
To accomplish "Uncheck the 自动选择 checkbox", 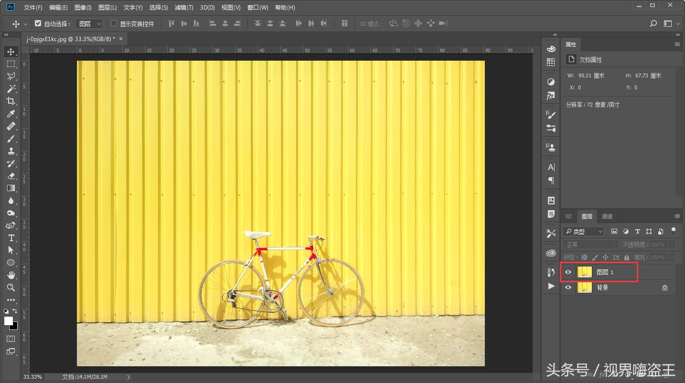I will (38, 23).
